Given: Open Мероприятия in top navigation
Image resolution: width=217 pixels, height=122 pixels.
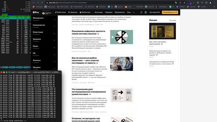Looking at the screenshot, I should coord(120,12).
